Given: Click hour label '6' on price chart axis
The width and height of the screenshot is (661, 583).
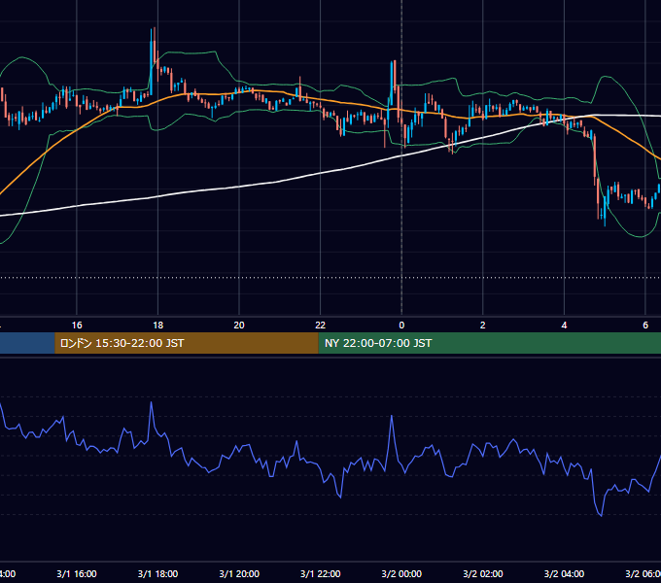Looking at the screenshot, I should [645, 326].
